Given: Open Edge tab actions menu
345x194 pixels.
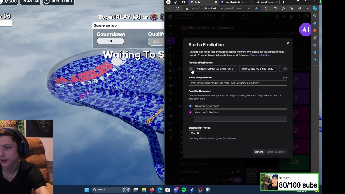Looking at the screenshot, I should tap(183, 2).
